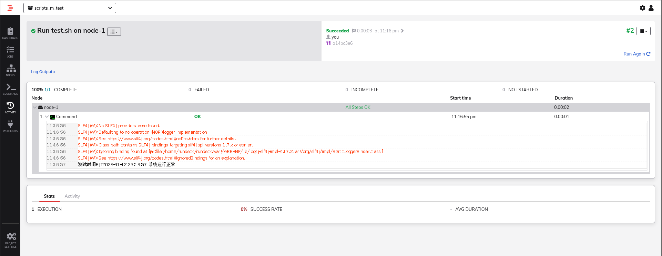Open the user profile icon
This screenshot has width=662, height=256.
pos(651,8)
